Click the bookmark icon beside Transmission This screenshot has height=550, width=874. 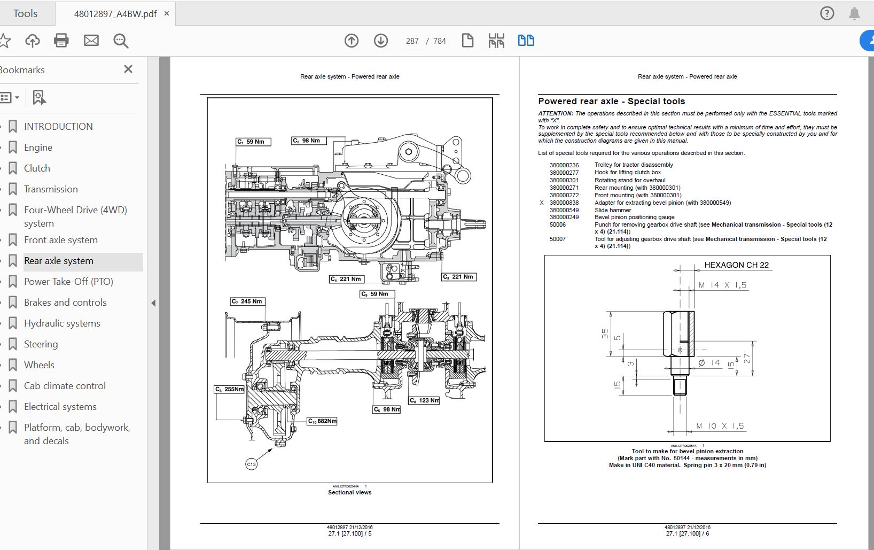pos(13,189)
